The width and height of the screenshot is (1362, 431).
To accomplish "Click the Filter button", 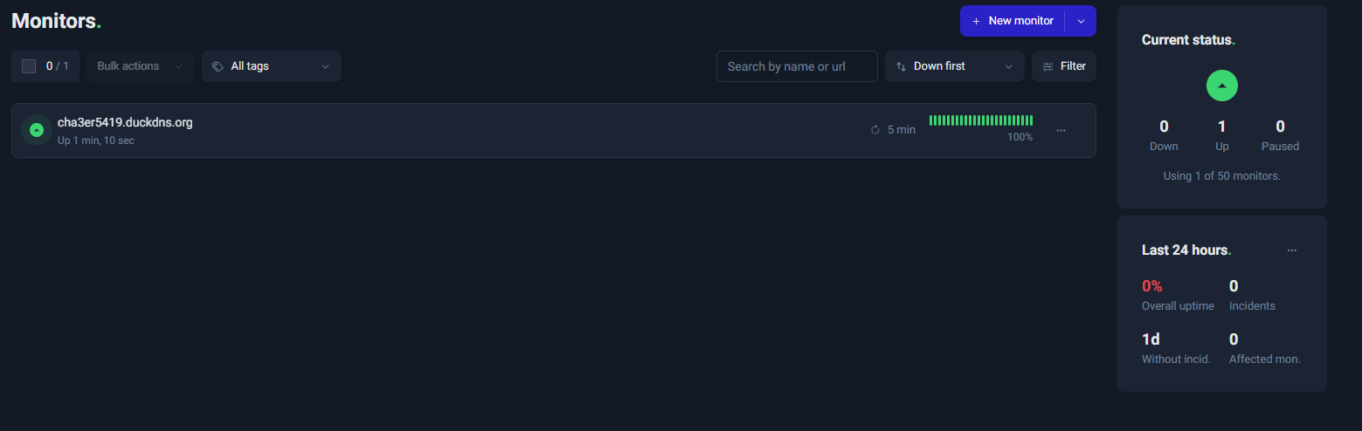I will pyautogui.click(x=1064, y=66).
